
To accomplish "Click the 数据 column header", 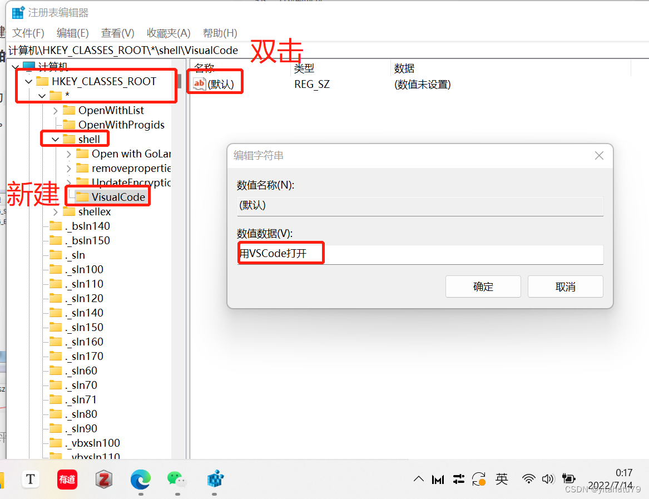I will coord(404,68).
